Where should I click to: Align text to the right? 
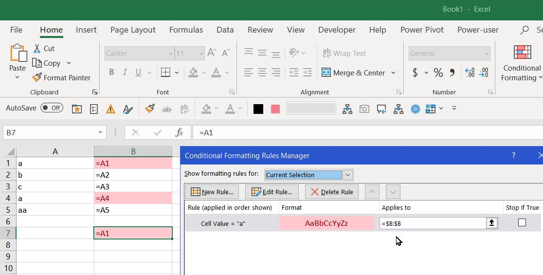pyautogui.click(x=276, y=73)
